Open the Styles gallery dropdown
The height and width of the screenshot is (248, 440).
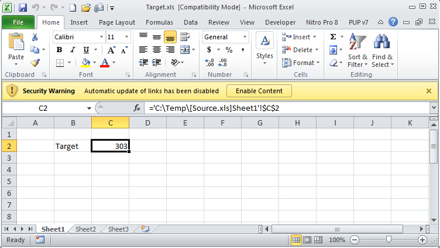coord(264,49)
